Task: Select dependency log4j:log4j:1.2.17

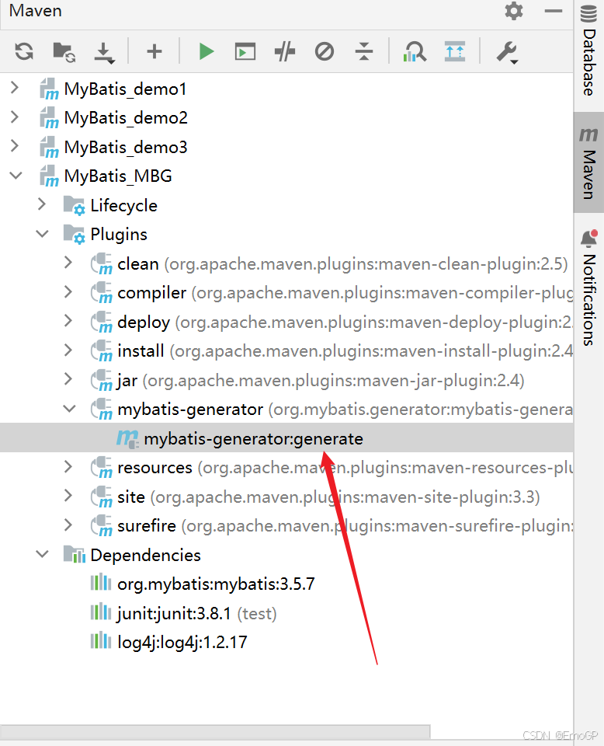Action: [x=182, y=643]
